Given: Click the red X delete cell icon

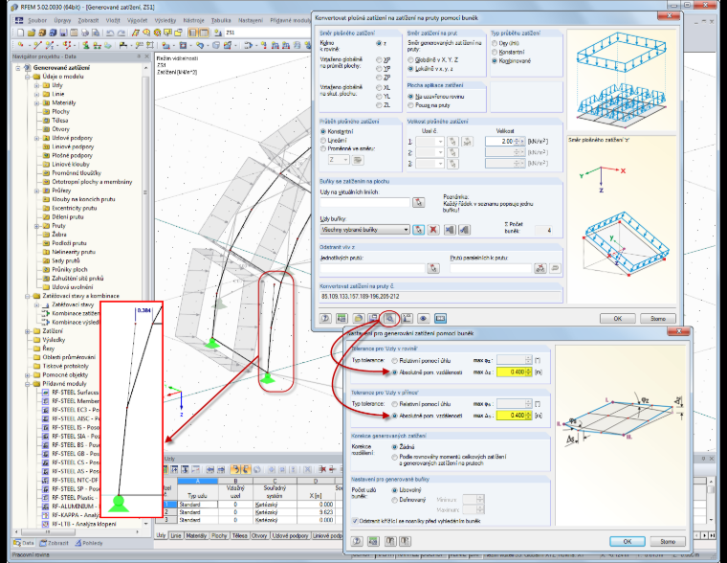Looking at the screenshot, I should click(433, 229).
